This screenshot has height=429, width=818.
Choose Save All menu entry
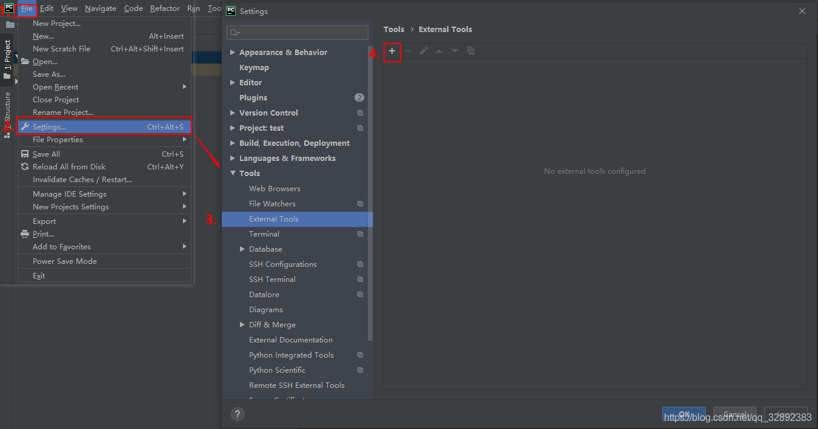click(x=104, y=154)
